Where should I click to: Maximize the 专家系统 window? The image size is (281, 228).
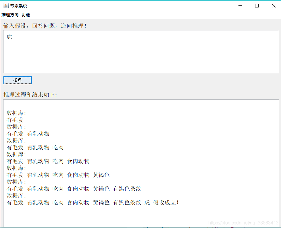[257, 6]
